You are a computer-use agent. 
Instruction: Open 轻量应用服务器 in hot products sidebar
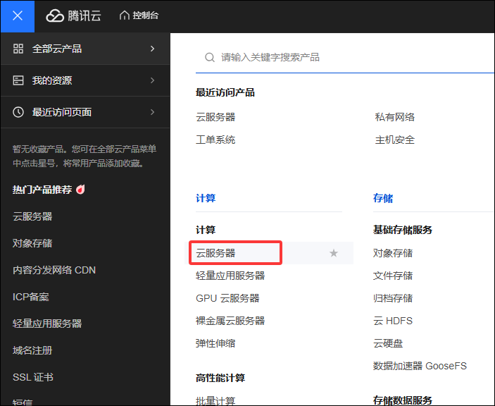47,324
